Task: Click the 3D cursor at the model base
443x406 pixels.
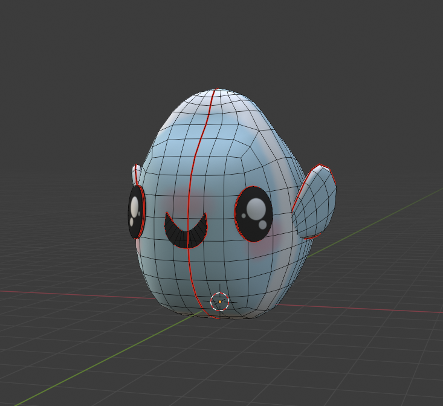Action: (x=219, y=302)
